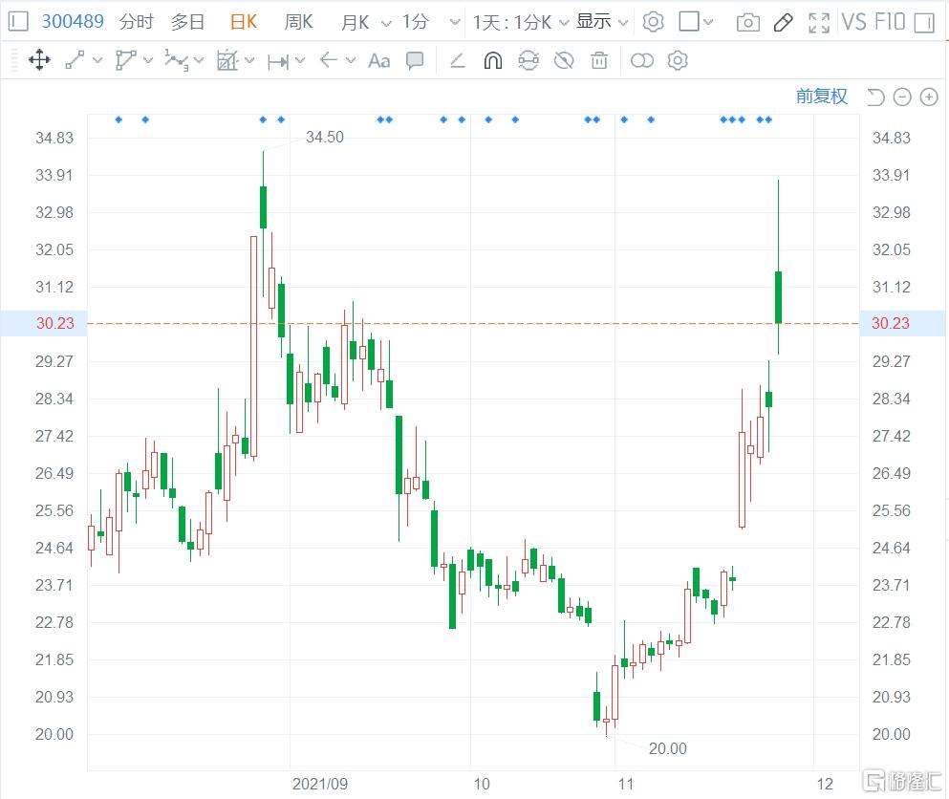949x799 pixels.
Task: Expand the arrow tool options chevron
Action: coord(351,60)
